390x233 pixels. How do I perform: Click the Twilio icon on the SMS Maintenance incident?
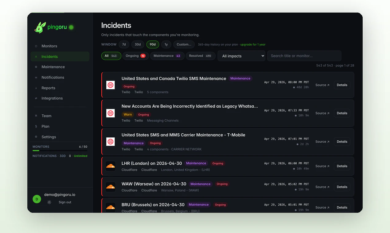tap(110, 85)
